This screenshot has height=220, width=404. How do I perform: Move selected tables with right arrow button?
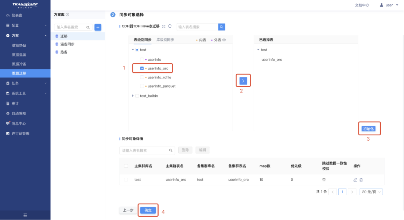point(243,81)
